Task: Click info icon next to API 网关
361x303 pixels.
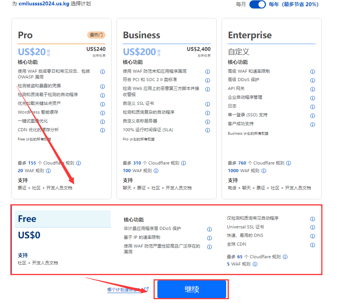Action: [312, 90]
